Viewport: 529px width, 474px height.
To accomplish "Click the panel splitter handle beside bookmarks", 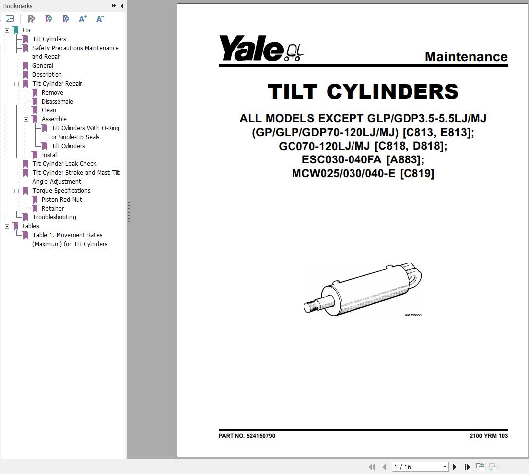I will point(129,211).
